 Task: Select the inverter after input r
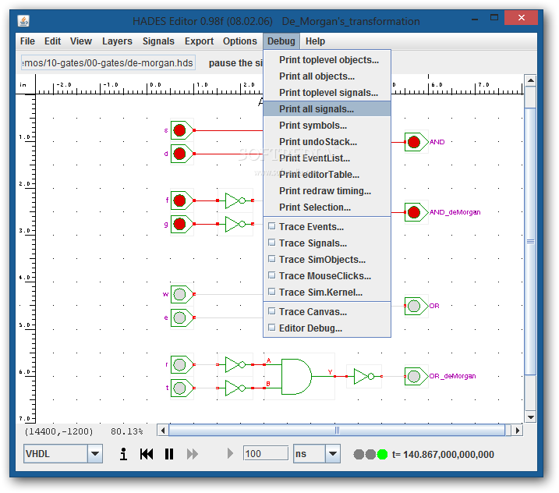tap(235, 364)
